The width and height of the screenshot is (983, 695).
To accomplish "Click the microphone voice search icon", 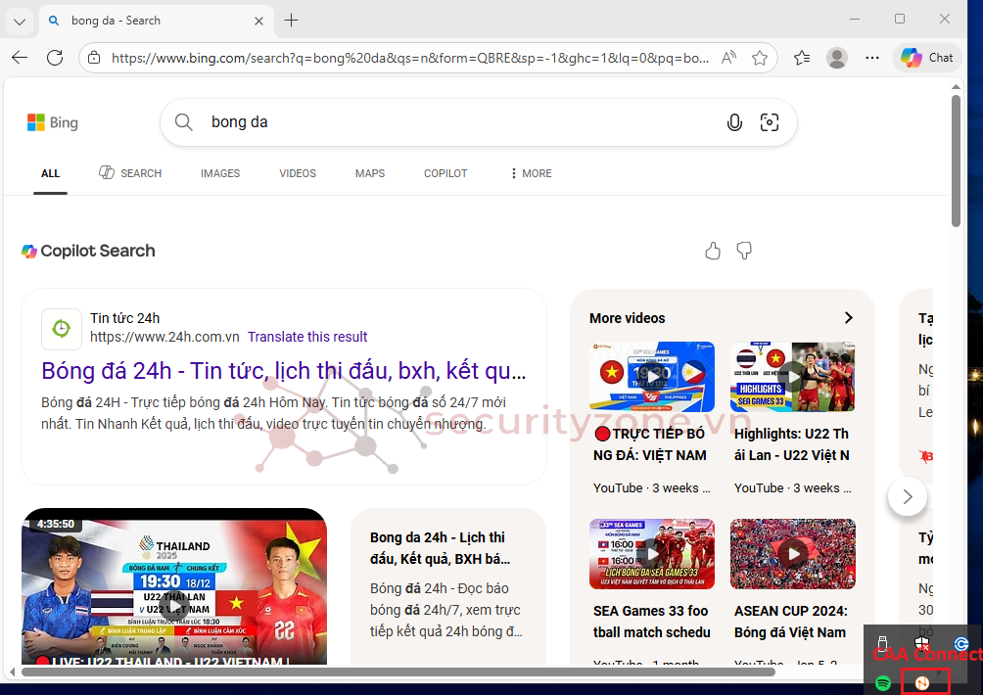I will click(x=734, y=122).
